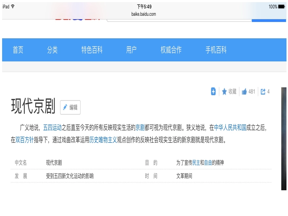Open the 权威合作 nav item

[171, 50]
